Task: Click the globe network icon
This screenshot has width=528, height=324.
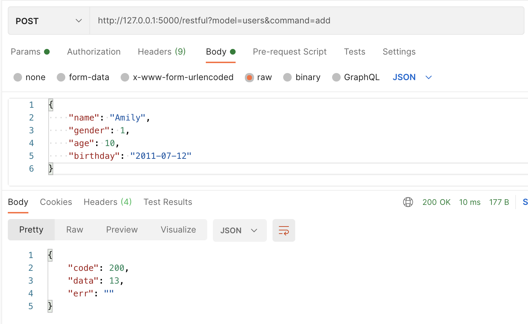Action: pyautogui.click(x=408, y=202)
